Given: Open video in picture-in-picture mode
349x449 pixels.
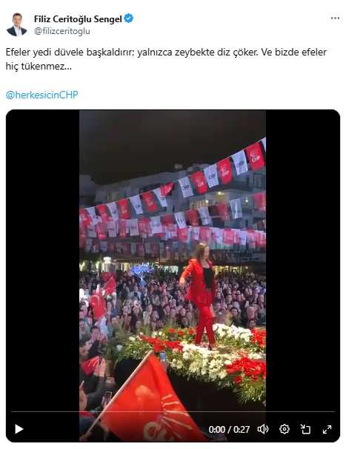Looking at the screenshot, I should [x=305, y=429].
